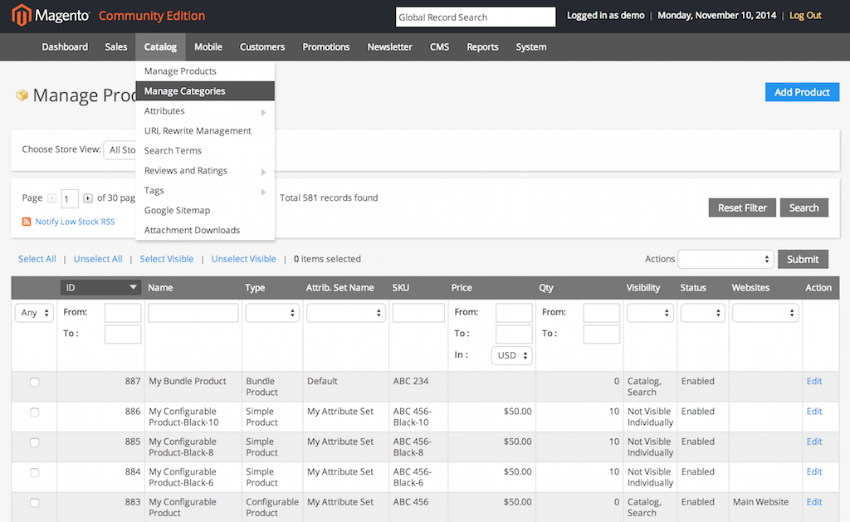Expand the Attributes submenu arrow

263,112
